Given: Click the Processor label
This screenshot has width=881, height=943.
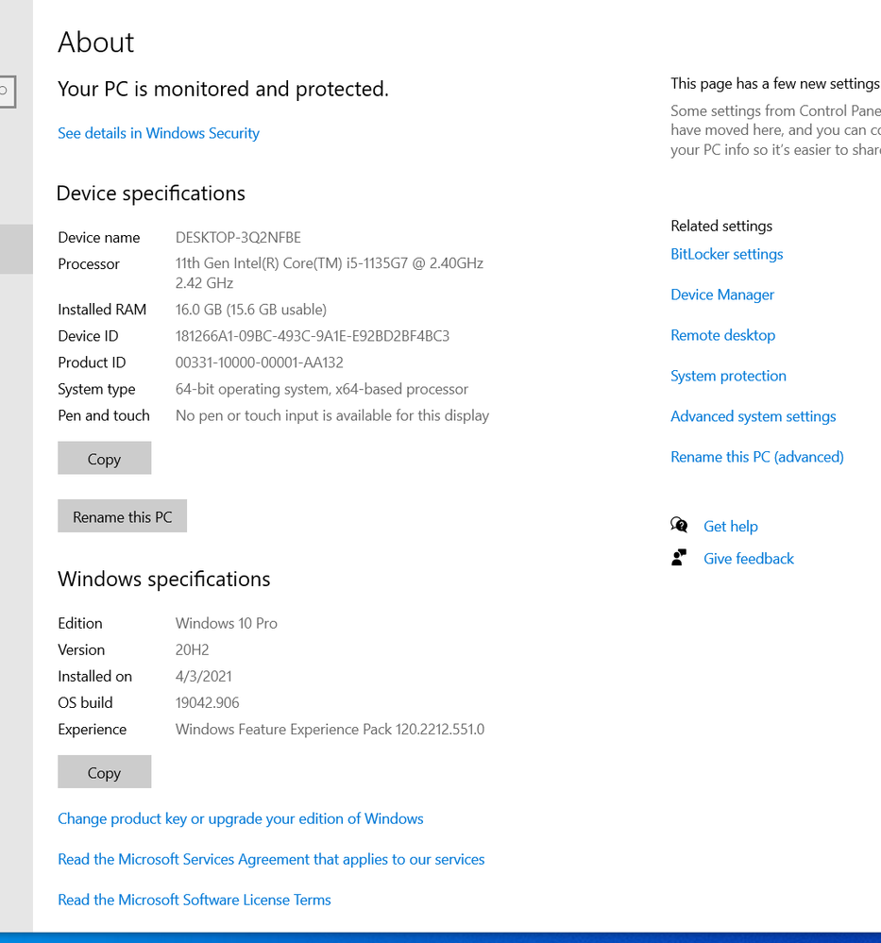Looking at the screenshot, I should [89, 264].
